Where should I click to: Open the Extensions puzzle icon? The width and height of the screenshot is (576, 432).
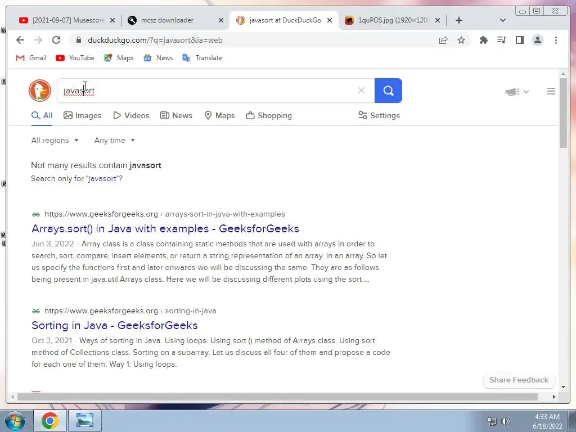tap(483, 40)
